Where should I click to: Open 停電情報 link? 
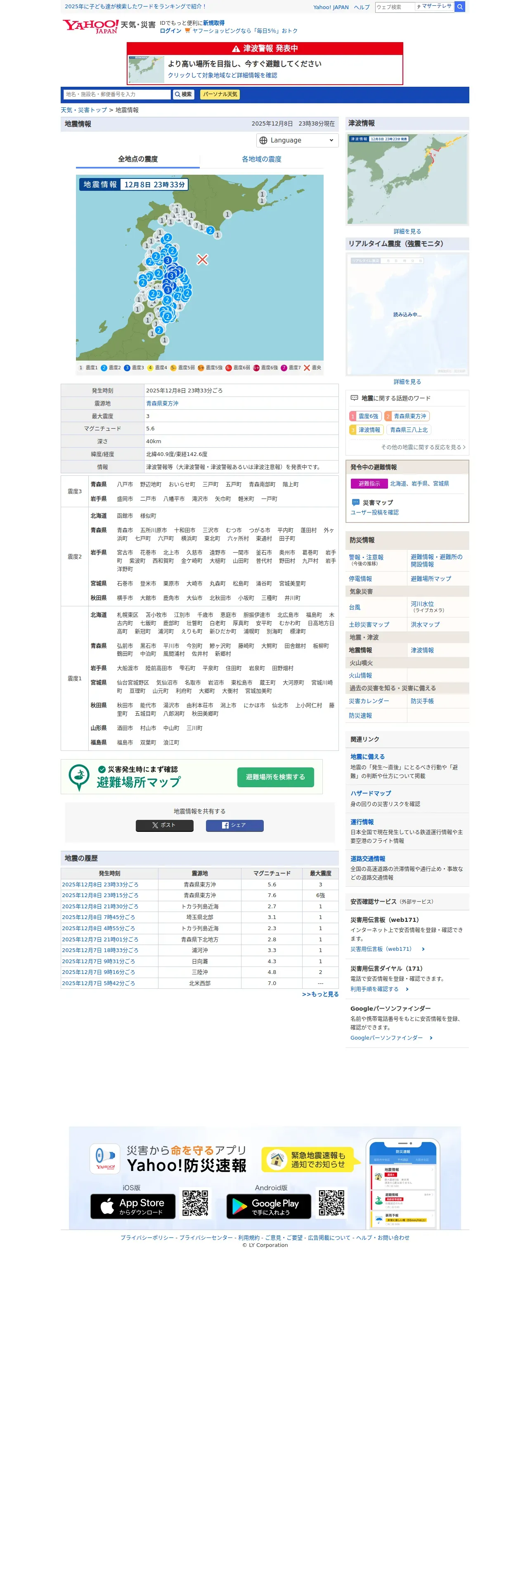(x=360, y=579)
